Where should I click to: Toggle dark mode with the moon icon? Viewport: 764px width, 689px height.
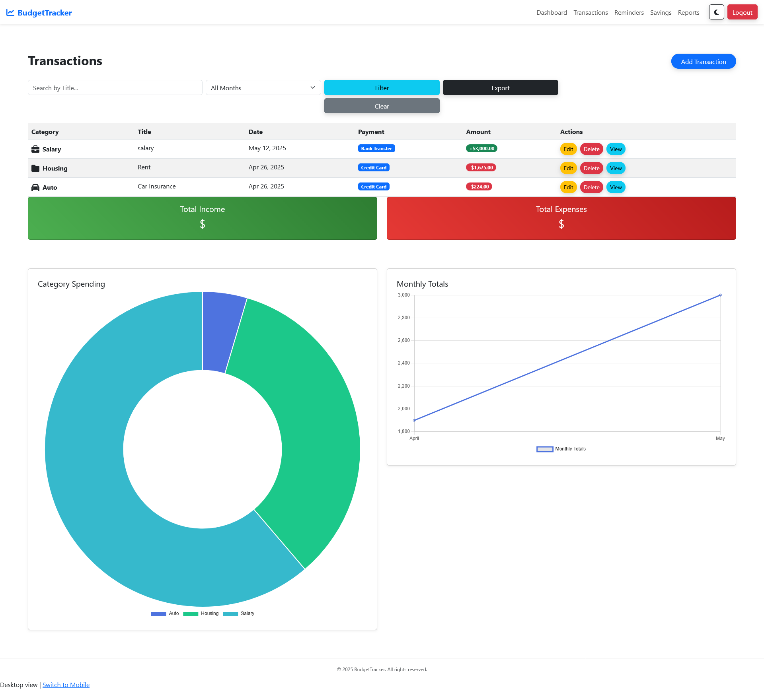[x=716, y=12]
